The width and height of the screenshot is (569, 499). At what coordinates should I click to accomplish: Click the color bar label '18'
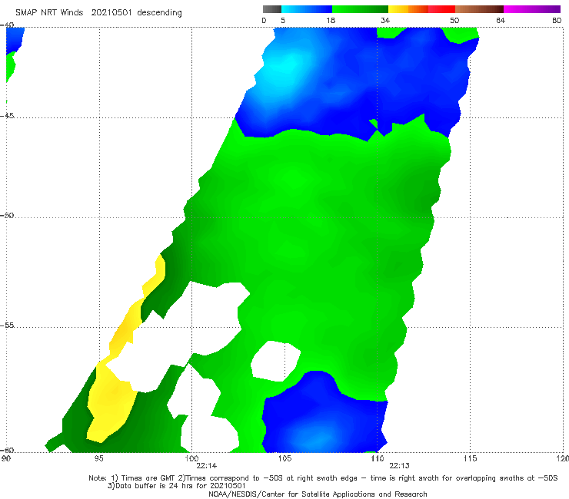pos(331,20)
